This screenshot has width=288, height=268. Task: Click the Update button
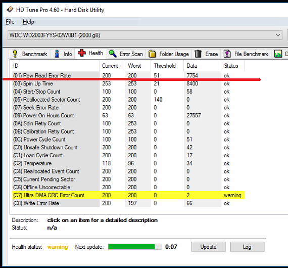point(208,247)
